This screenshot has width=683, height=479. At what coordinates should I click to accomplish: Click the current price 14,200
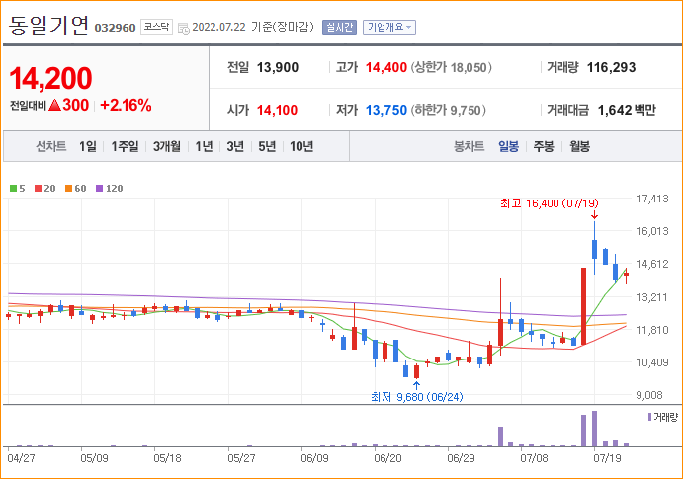[50, 78]
